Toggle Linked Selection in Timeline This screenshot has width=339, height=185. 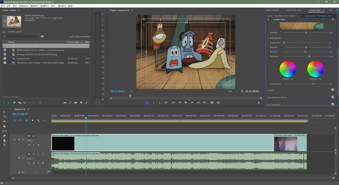[x=26, y=120]
